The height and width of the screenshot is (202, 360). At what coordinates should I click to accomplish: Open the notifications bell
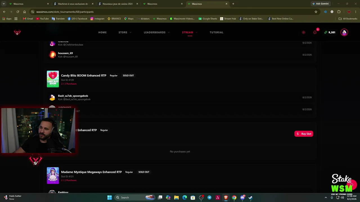point(315,32)
